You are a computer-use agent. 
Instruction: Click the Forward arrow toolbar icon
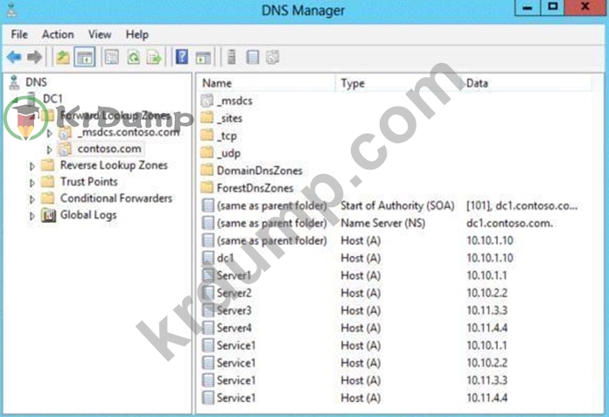35,58
